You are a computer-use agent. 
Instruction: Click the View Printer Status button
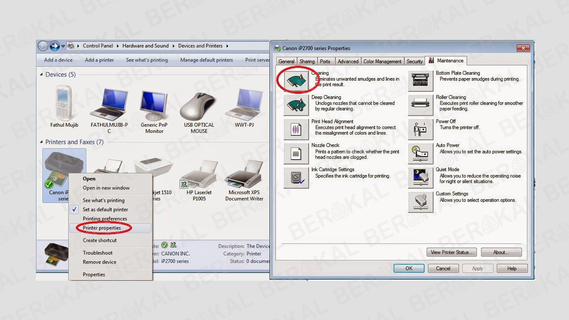452,252
